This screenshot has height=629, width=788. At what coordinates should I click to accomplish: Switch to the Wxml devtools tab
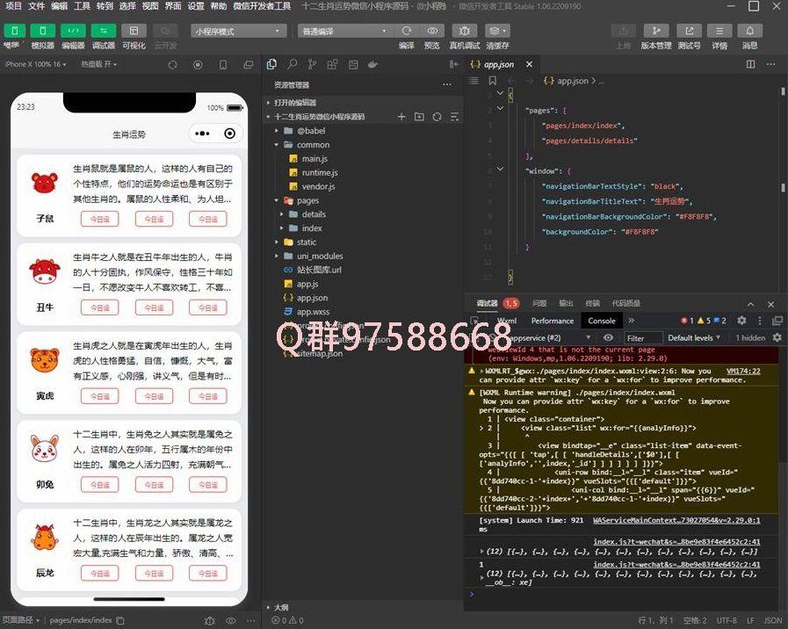[507, 321]
